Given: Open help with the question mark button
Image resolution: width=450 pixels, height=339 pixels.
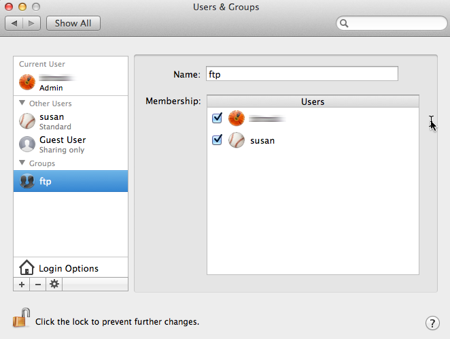Looking at the screenshot, I should pyautogui.click(x=432, y=323).
